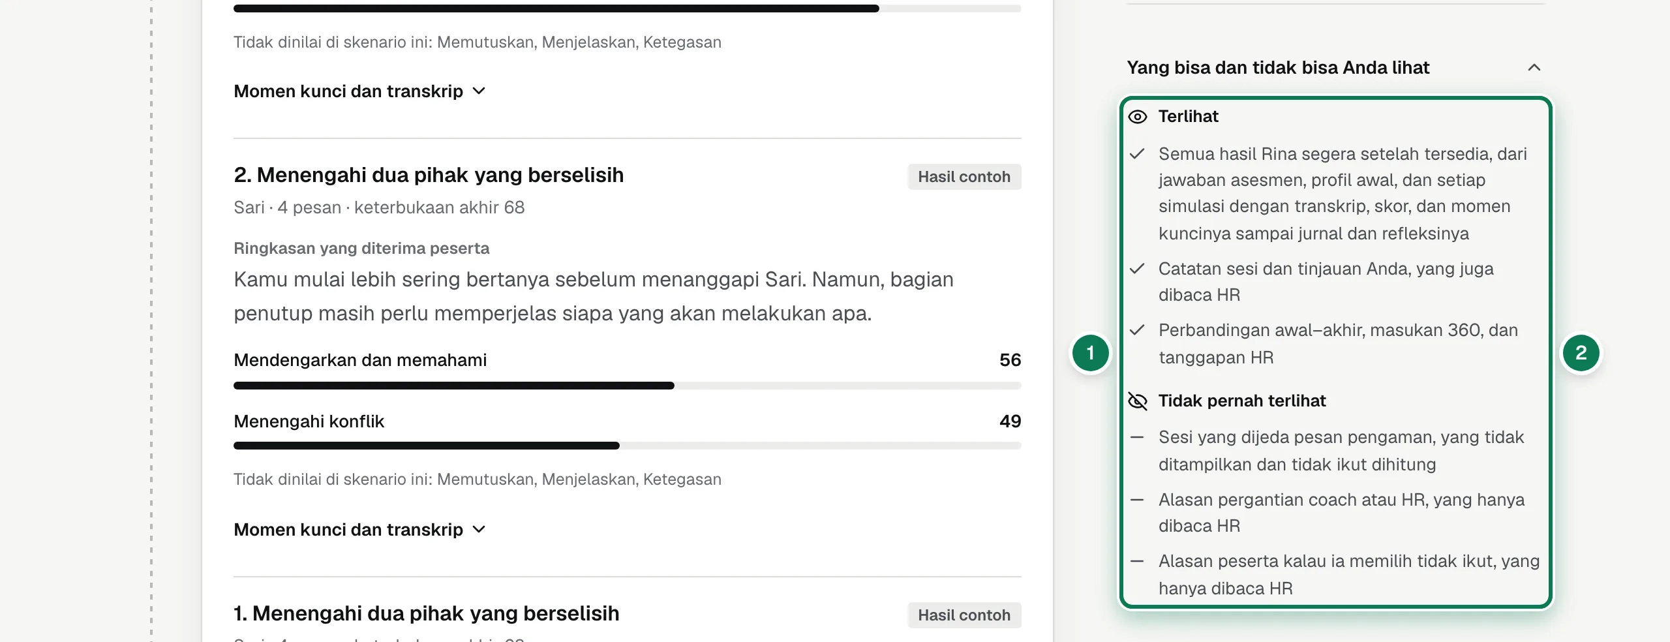Click the checkmark beside 'Perbandingan awal–akhir'
Image resolution: width=1670 pixels, height=642 pixels.
1137,330
